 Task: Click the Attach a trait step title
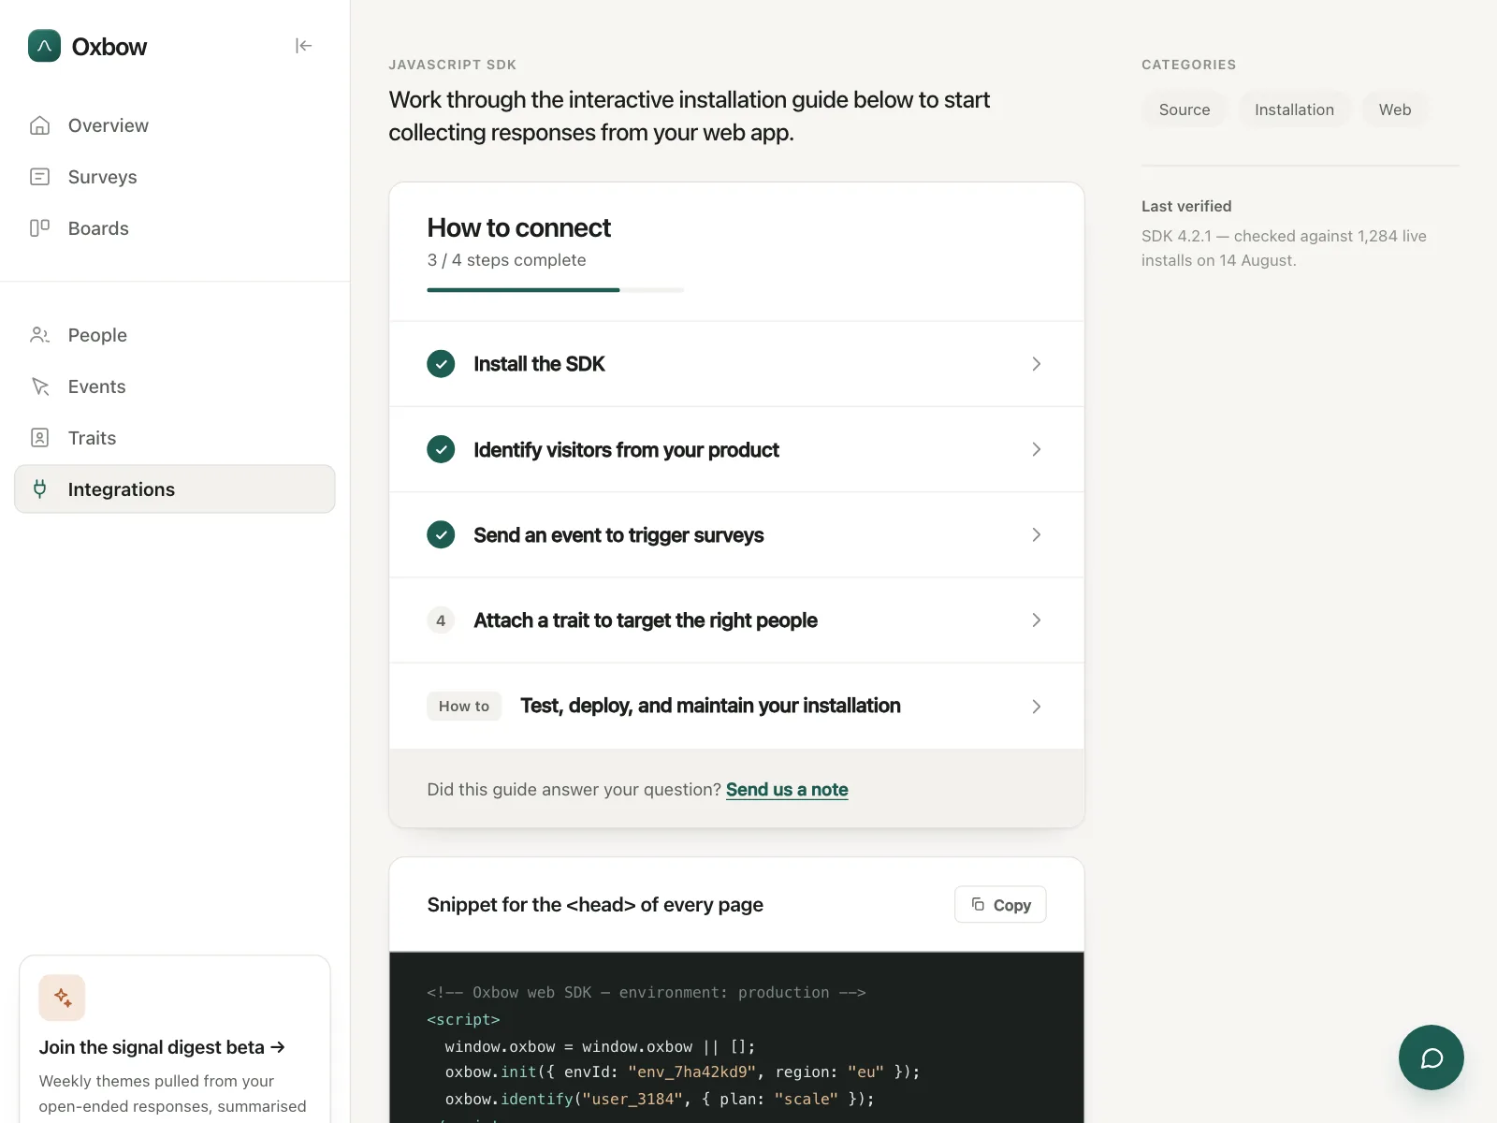point(646,620)
